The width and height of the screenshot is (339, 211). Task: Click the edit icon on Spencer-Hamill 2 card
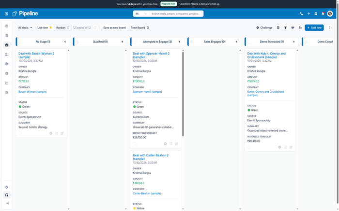click(x=176, y=144)
